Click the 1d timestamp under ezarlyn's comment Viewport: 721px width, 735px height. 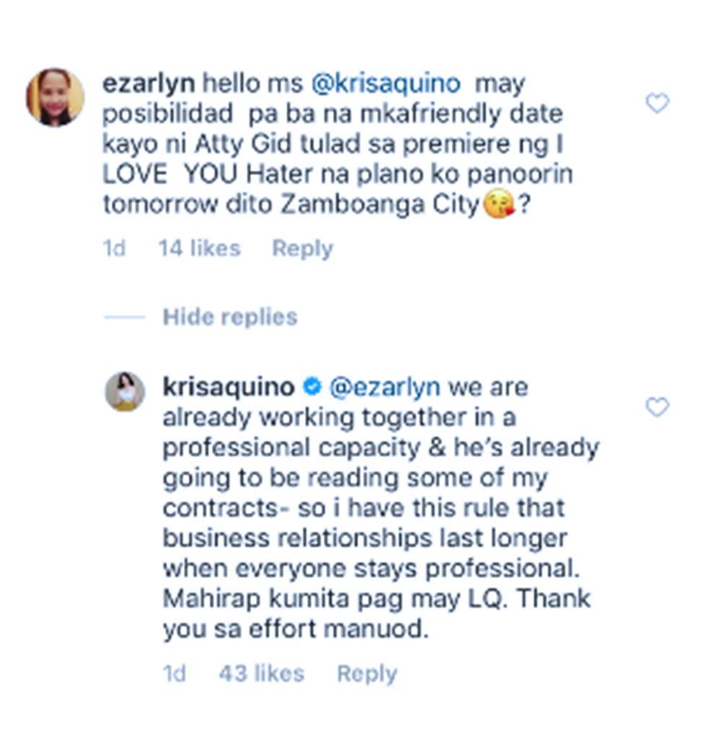[x=114, y=248]
